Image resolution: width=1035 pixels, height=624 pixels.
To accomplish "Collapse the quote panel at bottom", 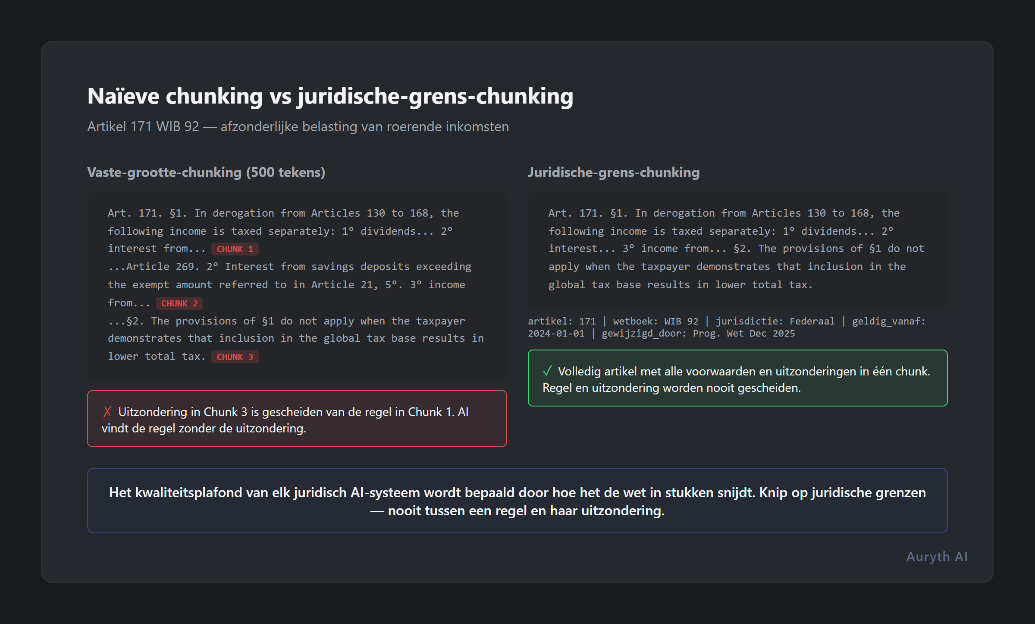I will (x=517, y=501).
